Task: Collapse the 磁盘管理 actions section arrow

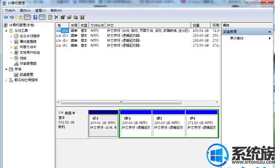Action: 269,32
